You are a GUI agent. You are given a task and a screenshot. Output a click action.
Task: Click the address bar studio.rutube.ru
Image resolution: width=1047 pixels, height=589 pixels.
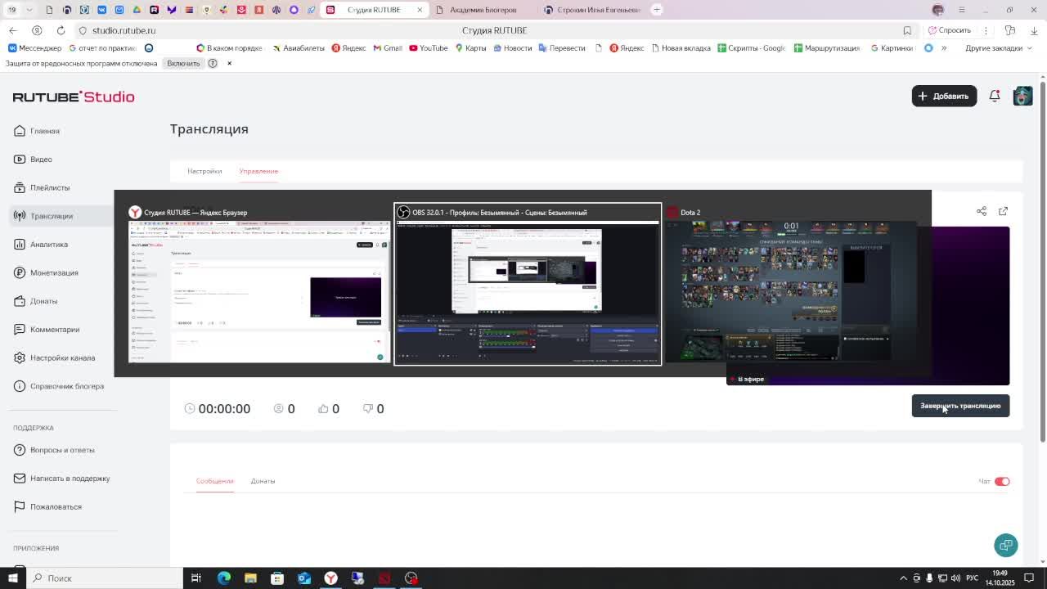[124, 30]
